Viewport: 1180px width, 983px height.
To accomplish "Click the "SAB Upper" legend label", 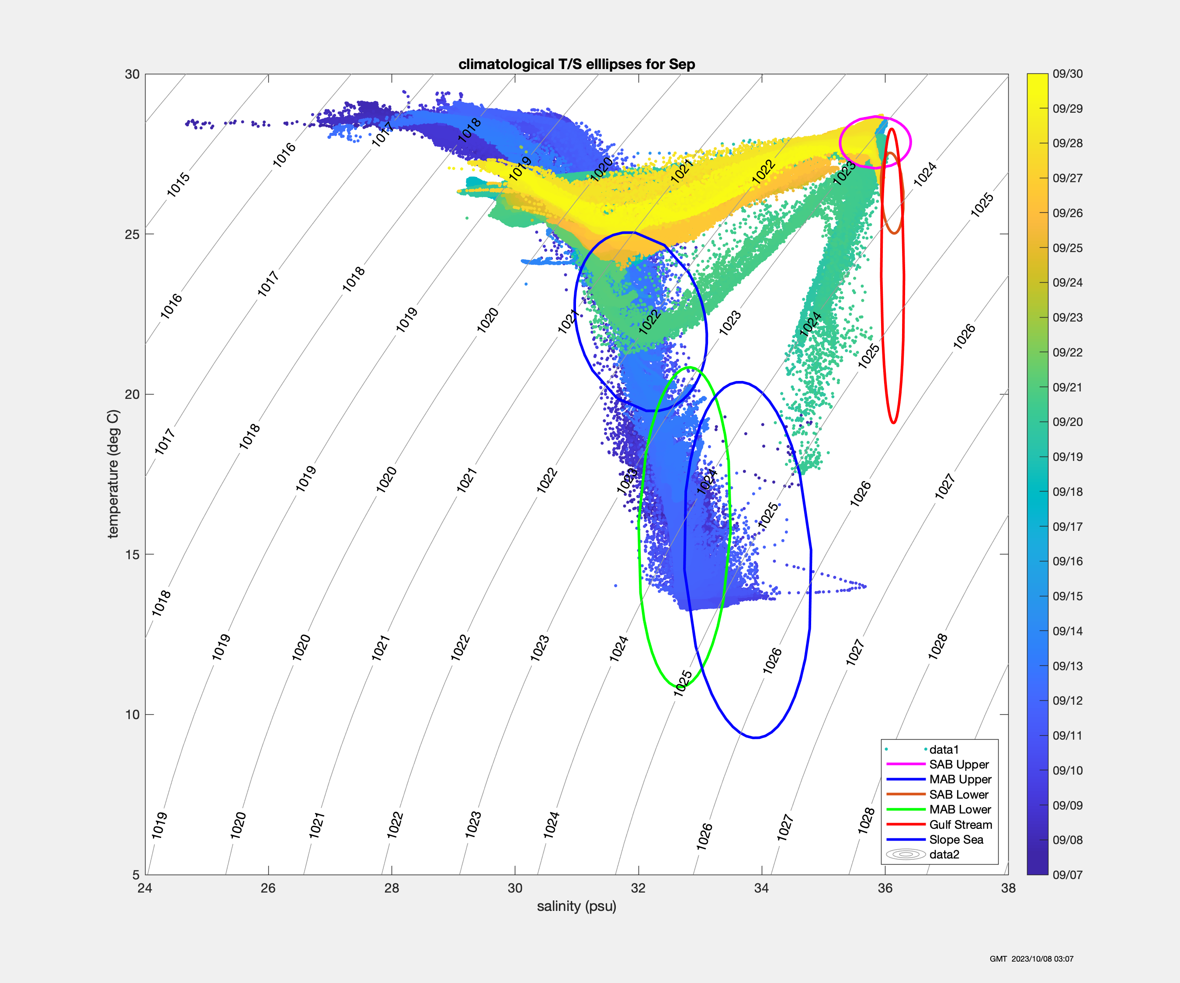I will 959,765.
